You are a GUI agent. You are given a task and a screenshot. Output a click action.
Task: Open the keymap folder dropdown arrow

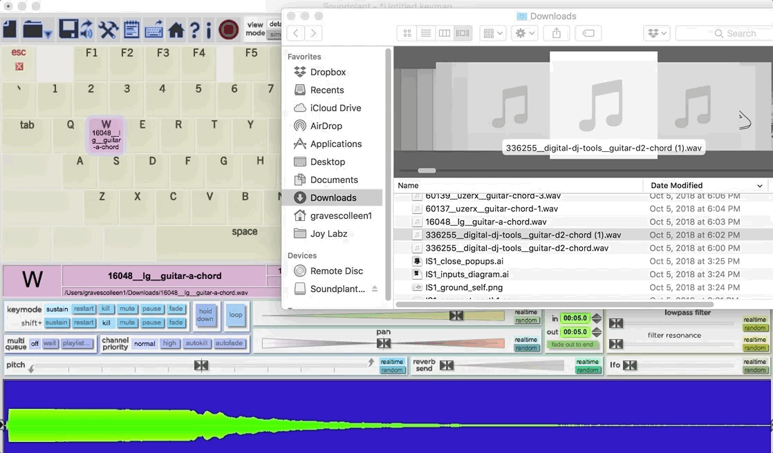click(x=48, y=35)
